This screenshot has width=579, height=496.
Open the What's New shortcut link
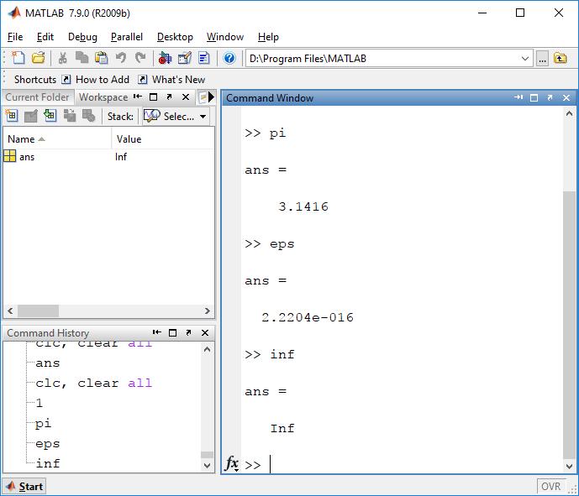click(x=172, y=79)
